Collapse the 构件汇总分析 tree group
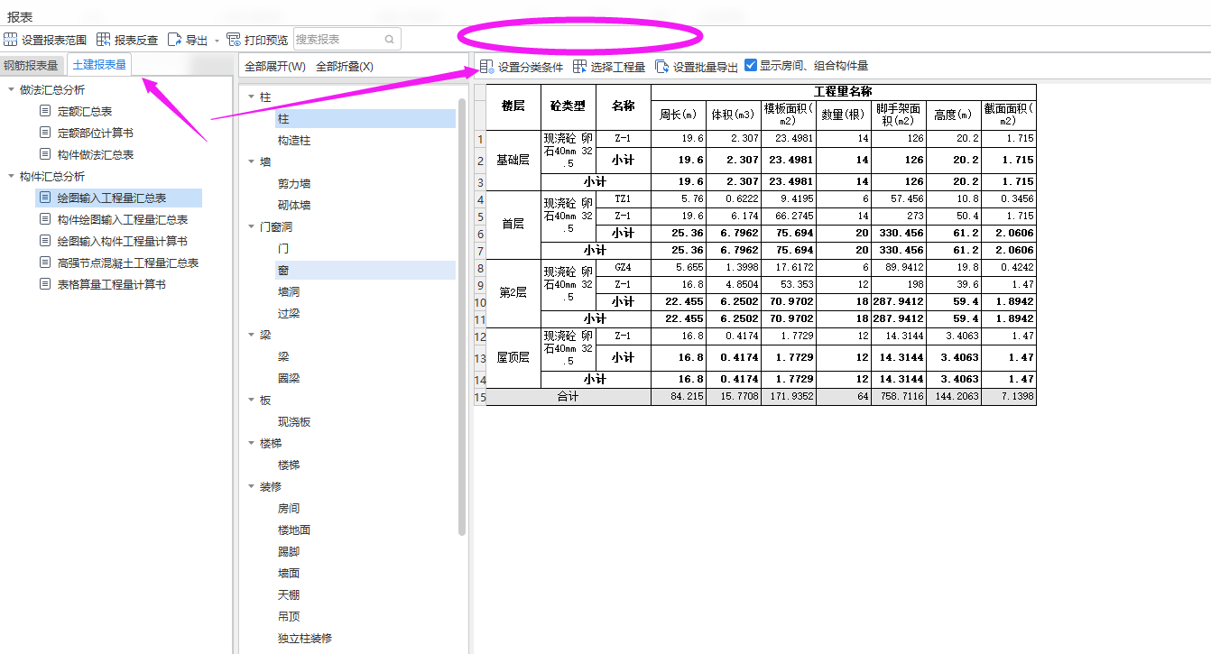Image resolution: width=1211 pixels, height=654 pixels. (x=10, y=177)
